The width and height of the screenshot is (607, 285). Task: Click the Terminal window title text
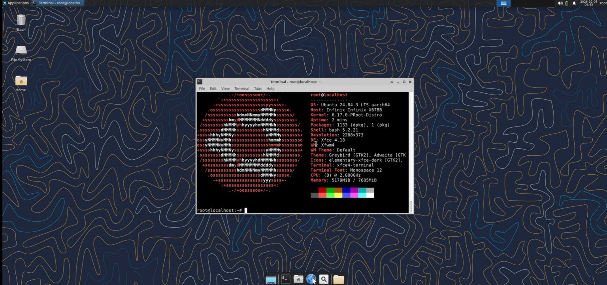click(296, 82)
